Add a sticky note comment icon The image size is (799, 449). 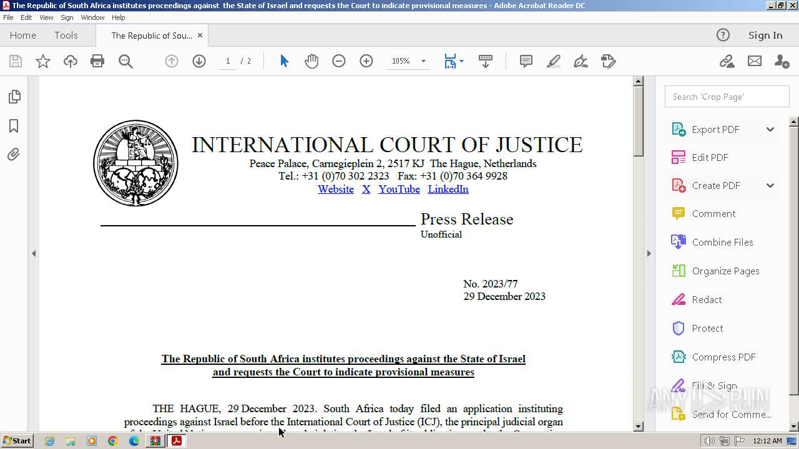tap(526, 61)
